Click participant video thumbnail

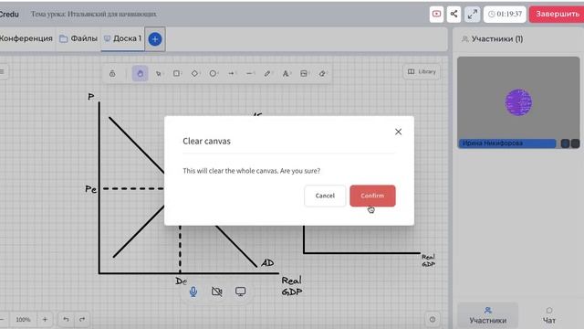(518, 102)
